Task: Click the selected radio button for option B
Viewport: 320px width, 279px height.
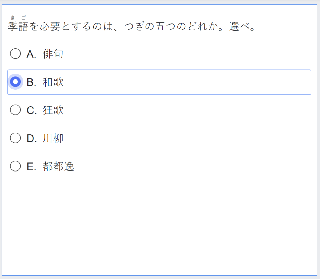Action: point(15,82)
